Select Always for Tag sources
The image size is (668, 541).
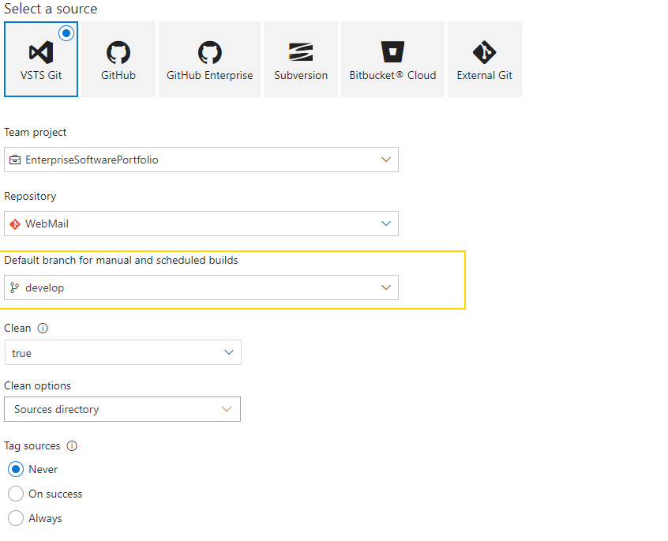pyautogui.click(x=16, y=518)
